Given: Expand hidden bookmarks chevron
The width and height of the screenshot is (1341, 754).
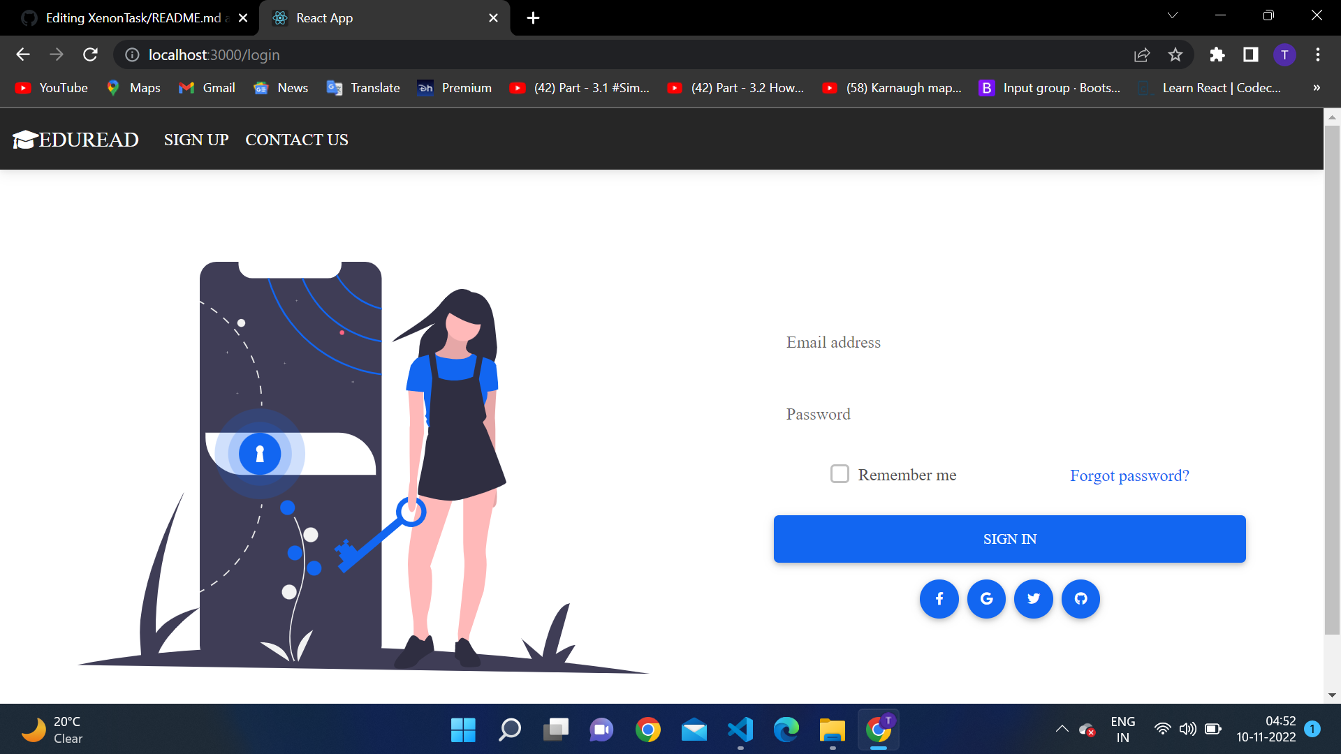Looking at the screenshot, I should [1317, 88].
